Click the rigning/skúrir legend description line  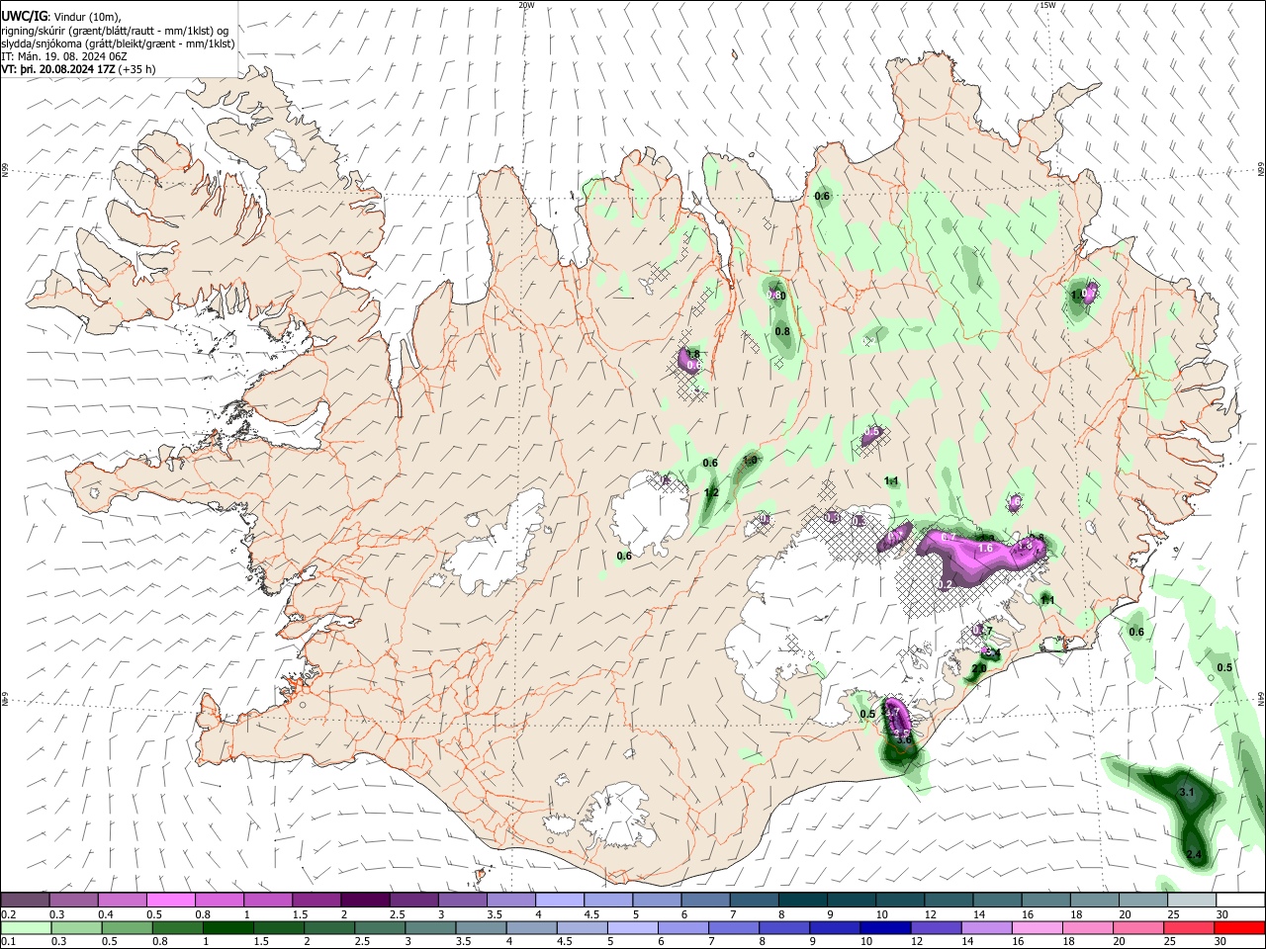coord(115,30)
